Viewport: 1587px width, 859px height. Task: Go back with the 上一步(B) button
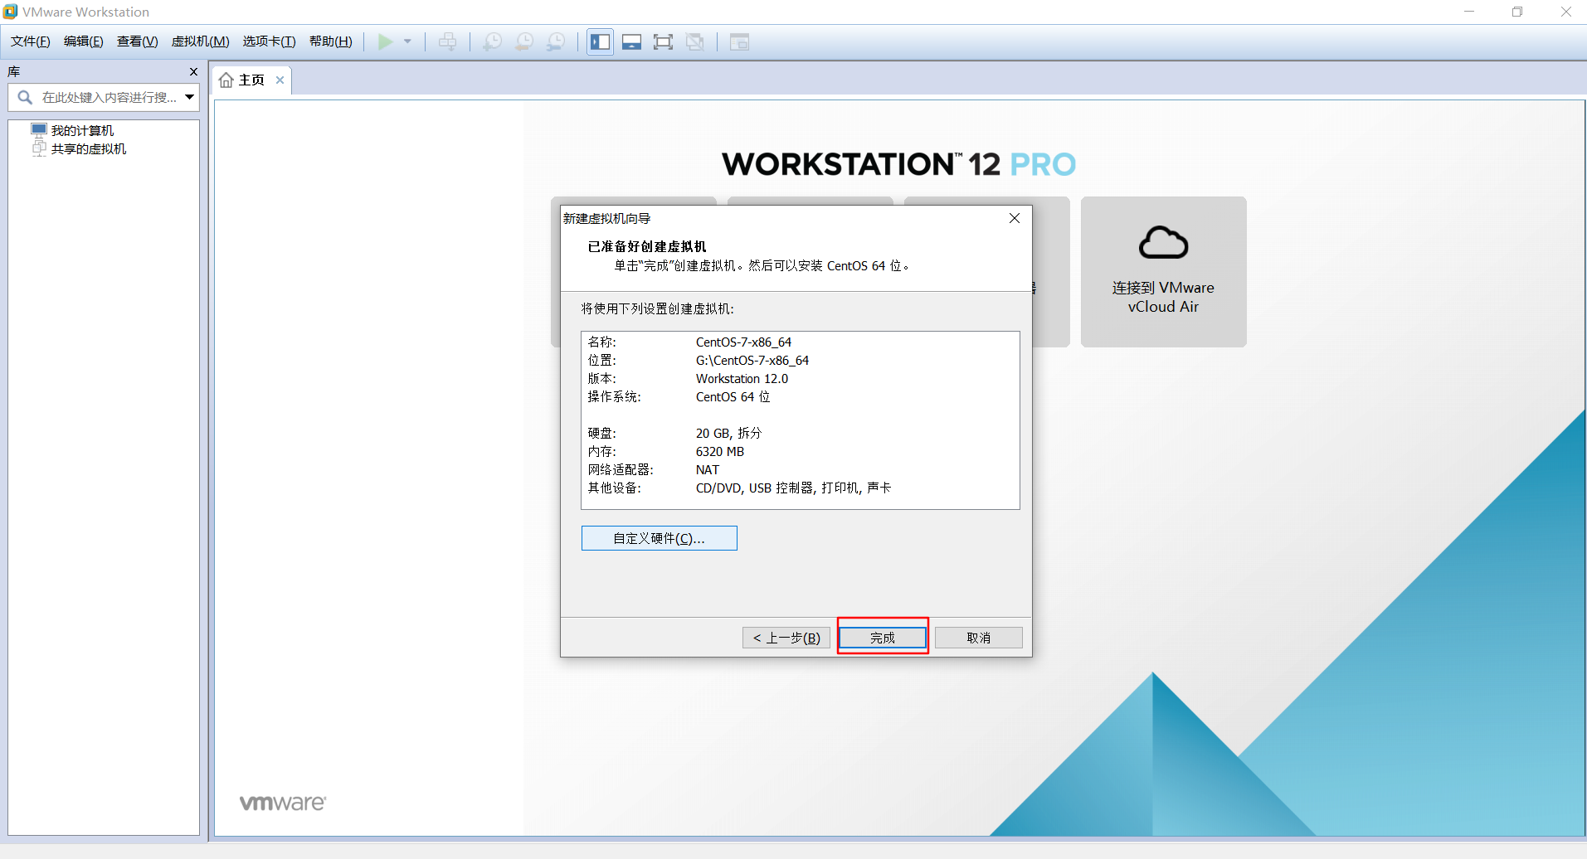click(x=786, y=638)
